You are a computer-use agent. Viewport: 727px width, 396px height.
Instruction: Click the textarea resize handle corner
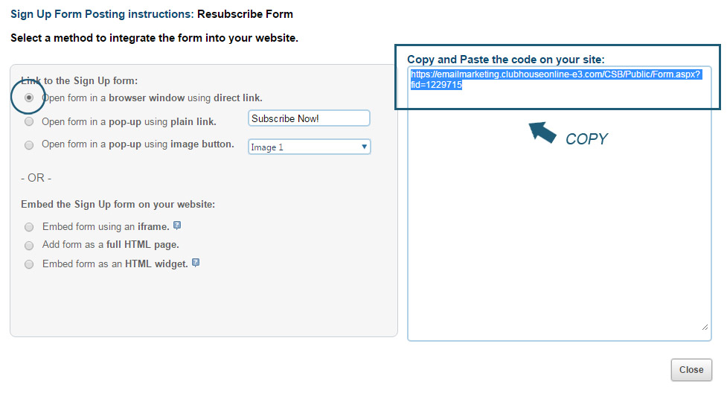(705, 327)
